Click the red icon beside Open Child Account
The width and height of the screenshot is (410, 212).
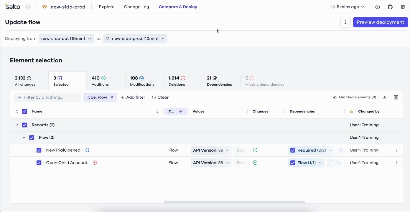95,163
